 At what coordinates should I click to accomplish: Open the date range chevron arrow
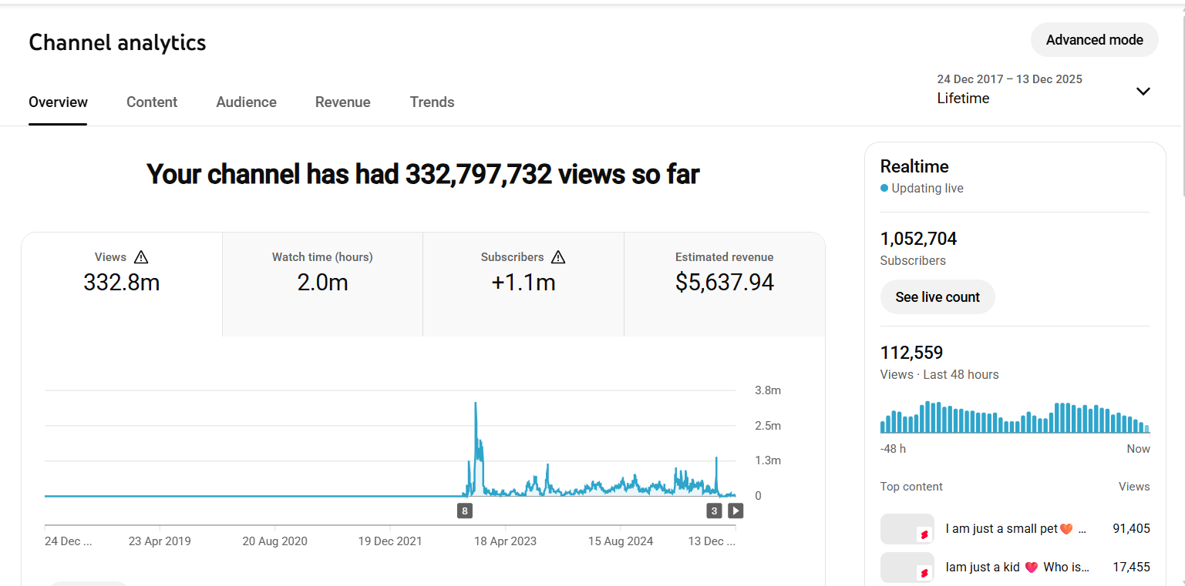(x=1143, y=92)
